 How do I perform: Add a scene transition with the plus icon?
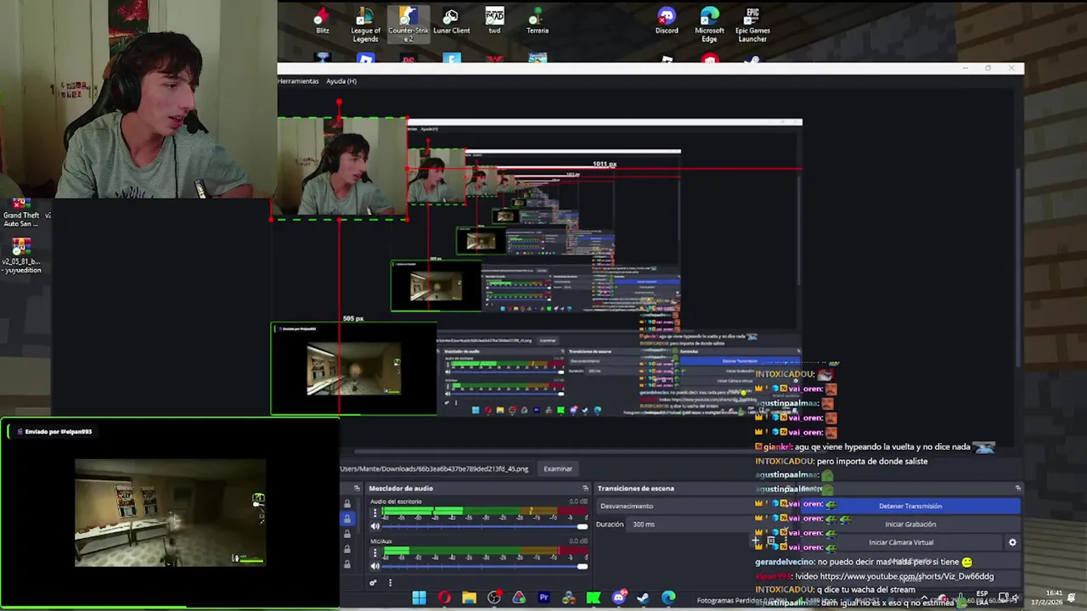[x=755, y=541]
